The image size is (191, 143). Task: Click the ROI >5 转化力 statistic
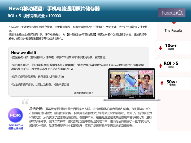[x=171, y=64]
